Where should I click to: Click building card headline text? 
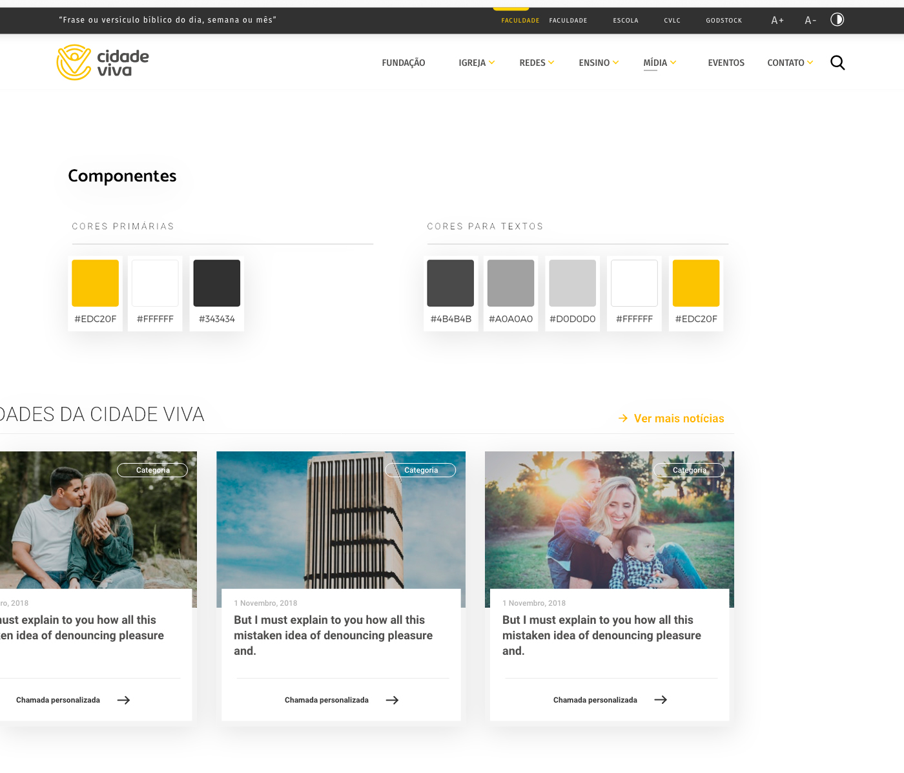(x=333, y=635)
